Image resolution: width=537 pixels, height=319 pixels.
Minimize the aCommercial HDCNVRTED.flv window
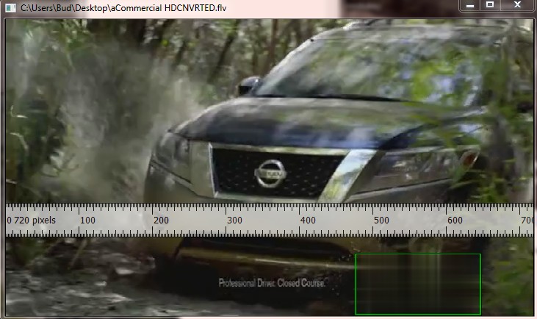[x=470, y=5]
